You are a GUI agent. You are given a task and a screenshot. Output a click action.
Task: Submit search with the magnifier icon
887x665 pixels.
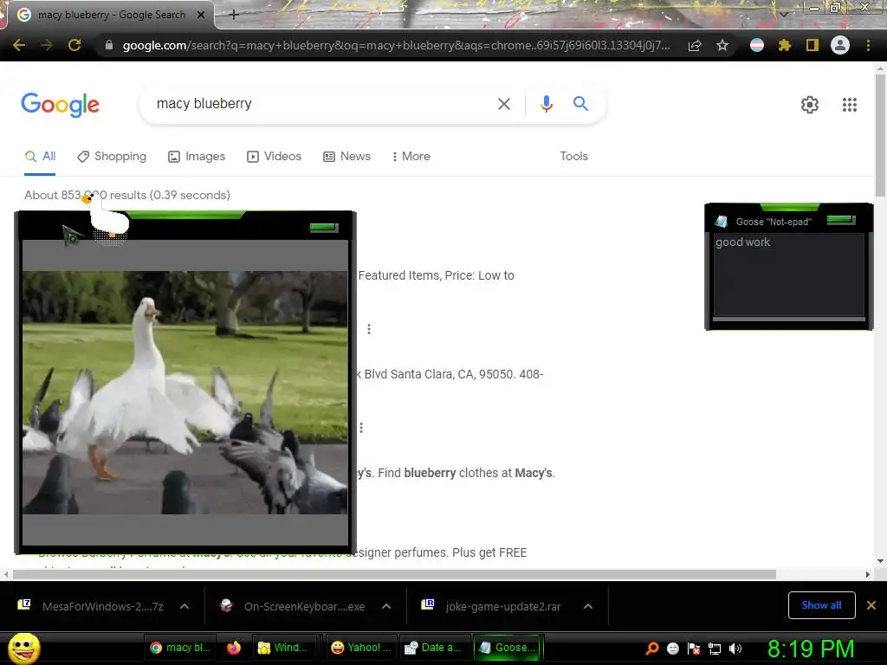(580, 104)
